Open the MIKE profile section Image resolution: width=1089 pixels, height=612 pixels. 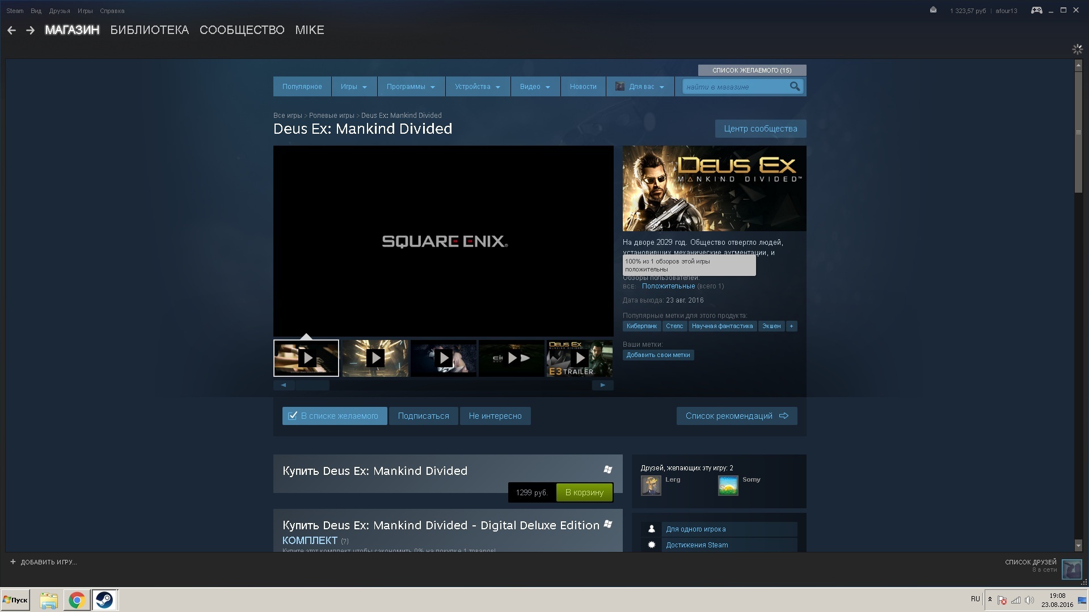click(x=310, y=30)
